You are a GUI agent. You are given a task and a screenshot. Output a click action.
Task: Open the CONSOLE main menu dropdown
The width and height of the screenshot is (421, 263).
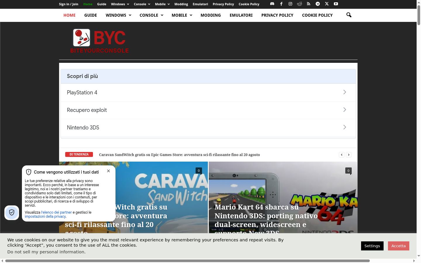[151, 15]
